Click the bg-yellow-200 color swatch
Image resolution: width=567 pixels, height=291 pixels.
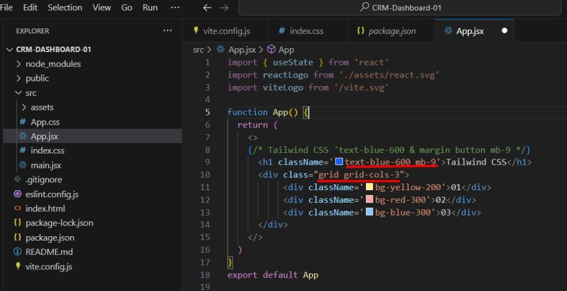click(x=369, y=187)
